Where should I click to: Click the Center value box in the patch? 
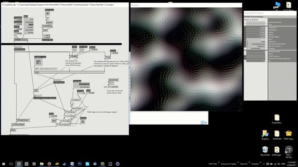[x=18, y=29]
